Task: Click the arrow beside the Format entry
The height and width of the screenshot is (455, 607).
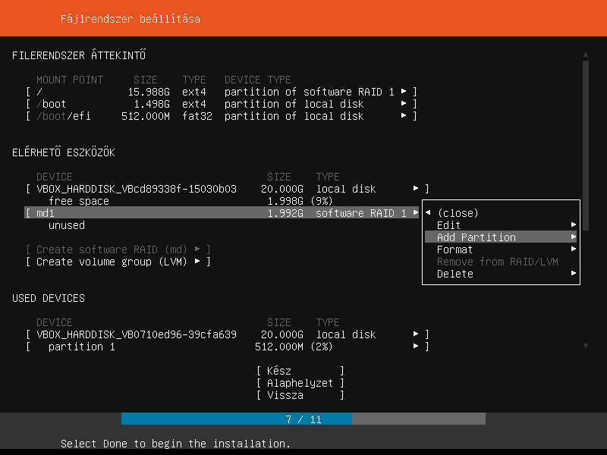Action: pos(574,249)
